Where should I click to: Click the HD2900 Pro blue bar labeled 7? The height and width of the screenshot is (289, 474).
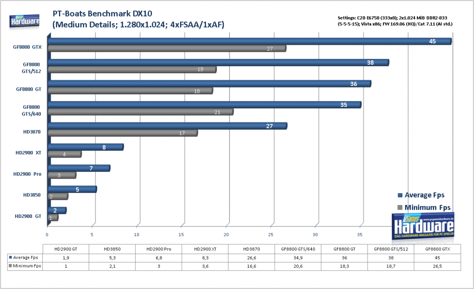pos(79,168)
